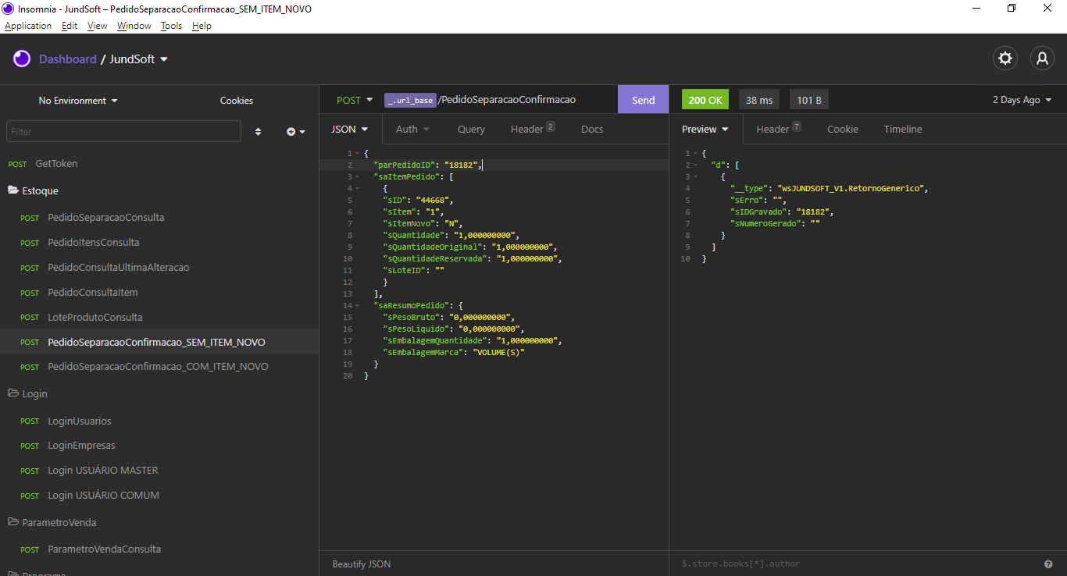This screenshot has height=576, width=1067.
Task: Switch to the Timeline tab
Action: pyautogui.click(x=903, y=129)
